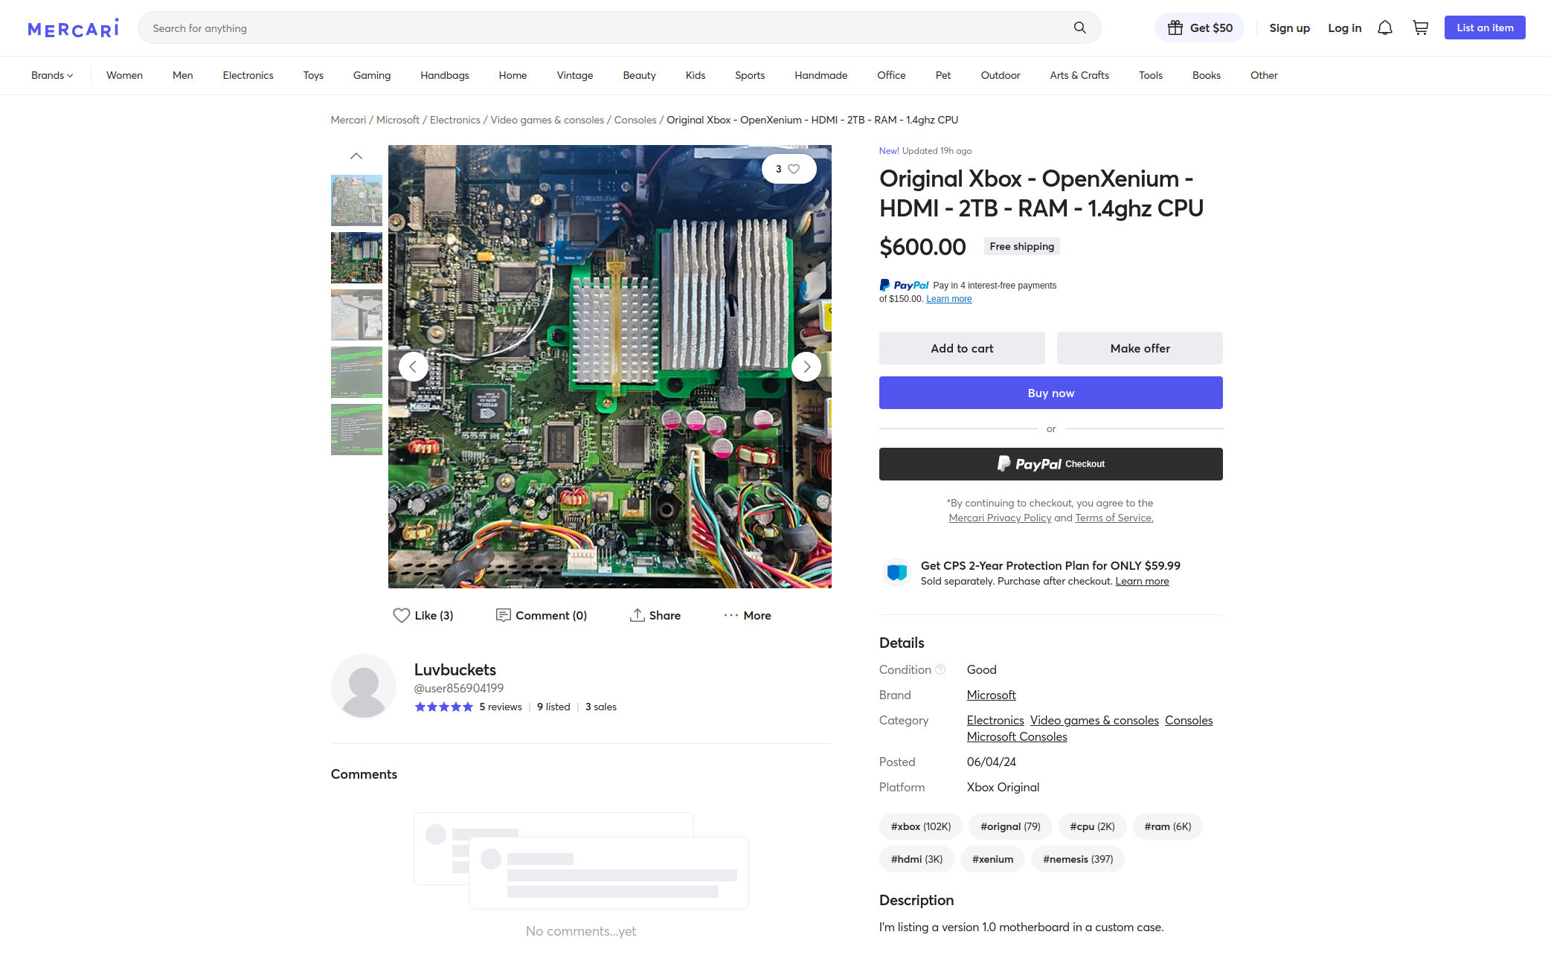Click the gift Get $50 button
The image size is (1551, 955).
click(1199, 28)
